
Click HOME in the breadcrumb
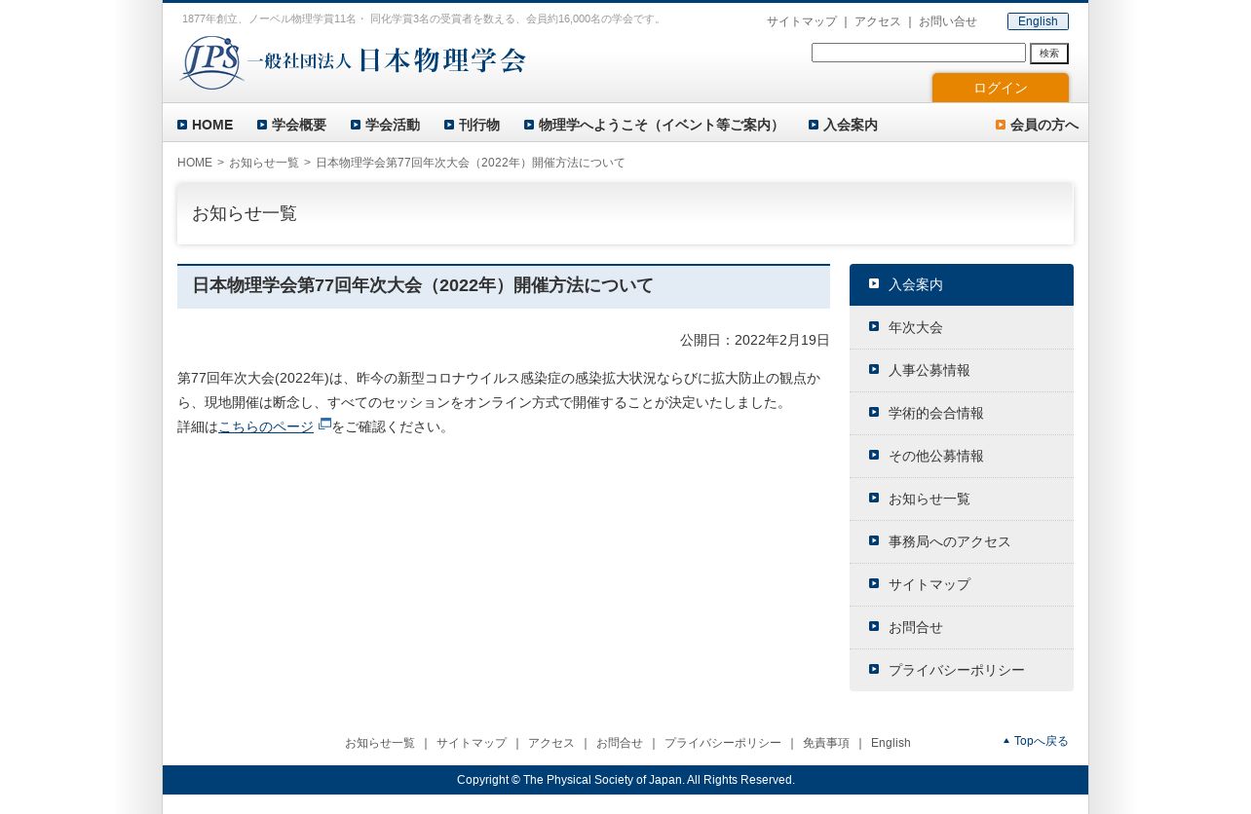tap(195, 163)
